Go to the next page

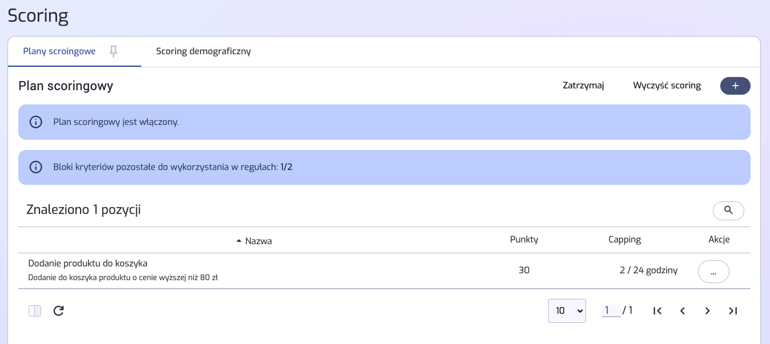pos(708,311)
